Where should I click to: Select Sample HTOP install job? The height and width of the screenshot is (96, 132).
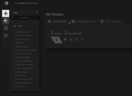pos(24,61)
